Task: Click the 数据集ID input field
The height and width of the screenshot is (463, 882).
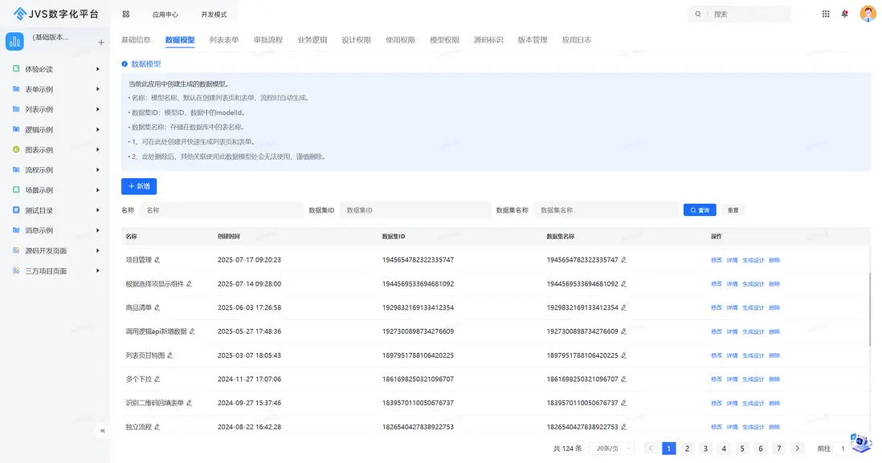Action: [414, 210]
